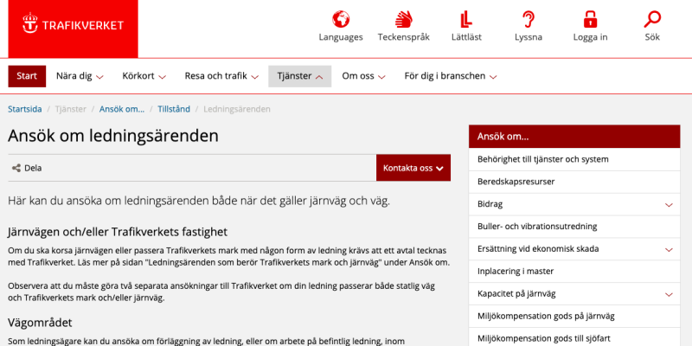This screenshot has width=692, height=346.
Task: Open Behörighet till tjänster och system
Action: [x=574, y=159]
